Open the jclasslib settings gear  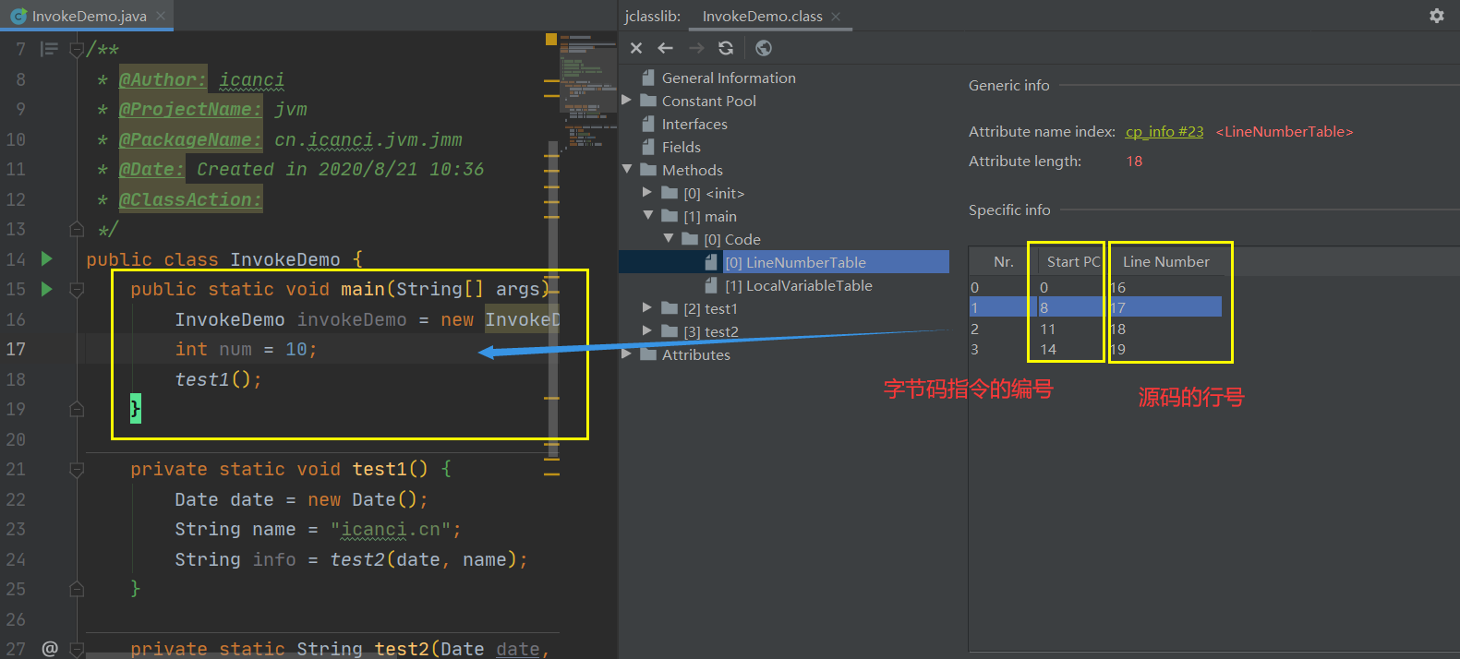coord(1437,16)
